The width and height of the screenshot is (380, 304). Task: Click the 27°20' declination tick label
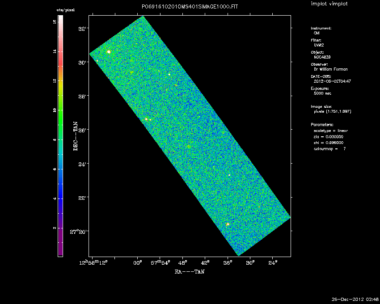click(x=79, y=232)
